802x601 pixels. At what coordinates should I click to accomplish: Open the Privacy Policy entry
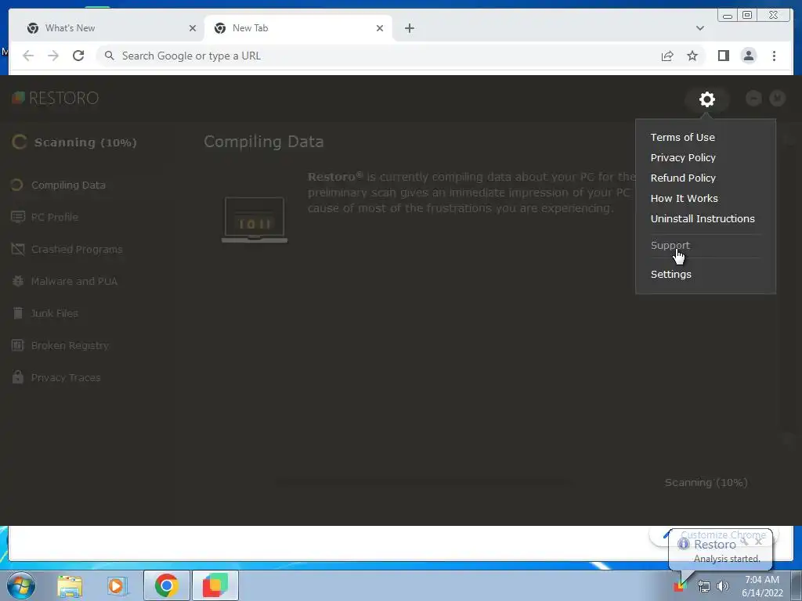[x=683, y=157]
